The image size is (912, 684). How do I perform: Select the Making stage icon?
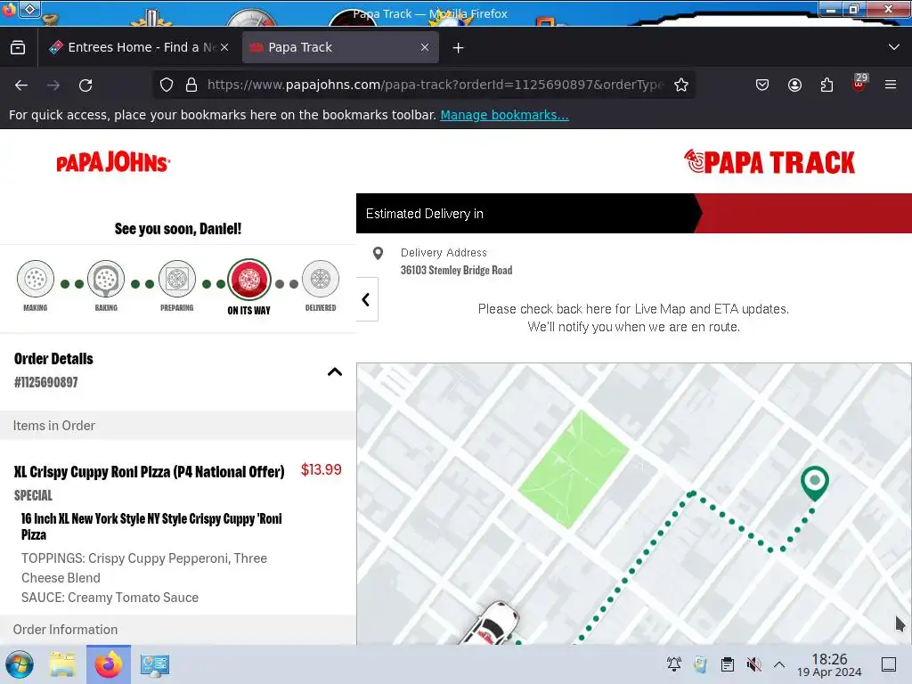(x=36, y=279)
